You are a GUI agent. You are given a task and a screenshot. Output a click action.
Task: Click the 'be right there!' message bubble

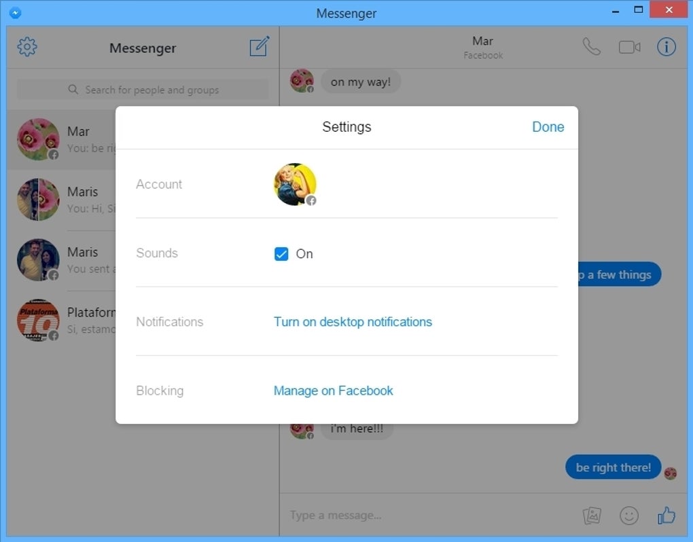[x=613, y=467]
